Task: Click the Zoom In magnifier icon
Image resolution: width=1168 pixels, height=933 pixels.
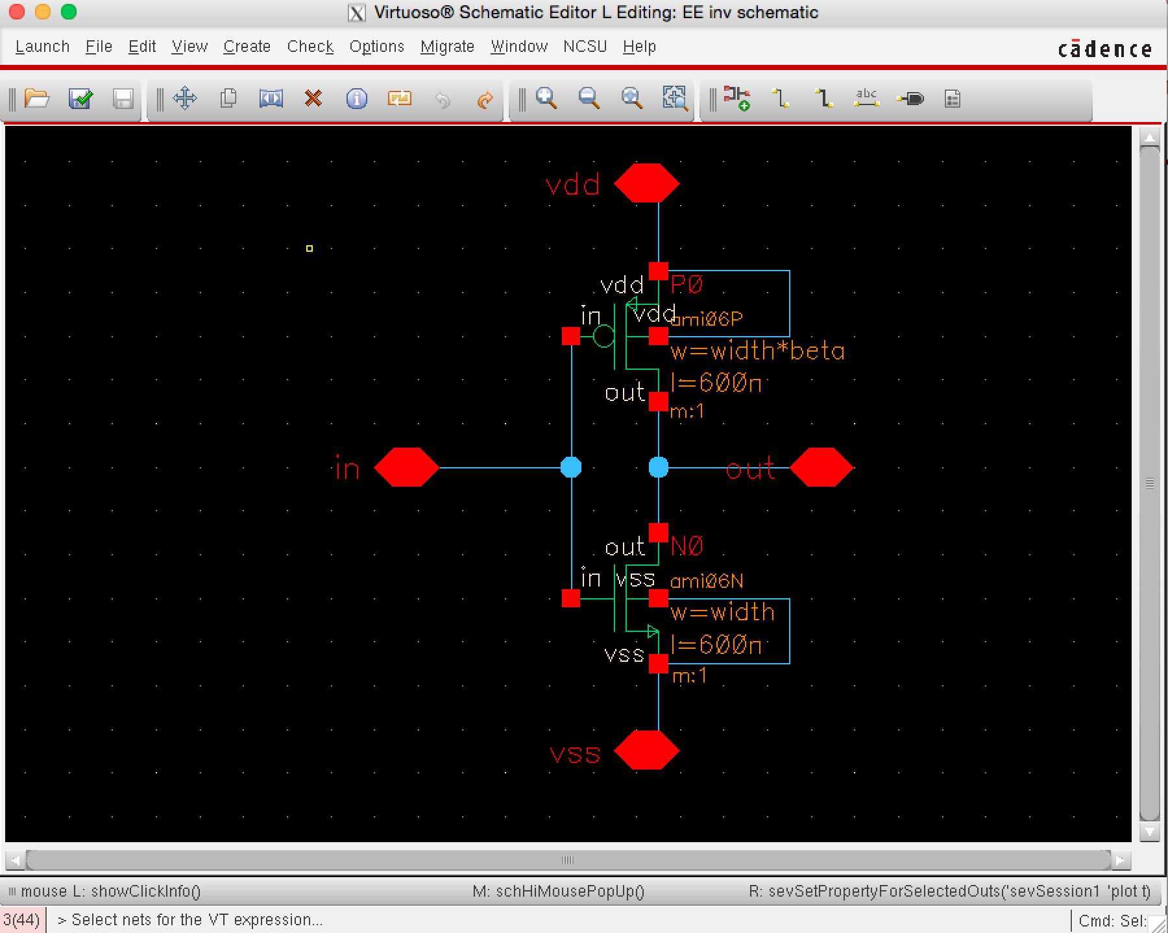Action: 546,99
